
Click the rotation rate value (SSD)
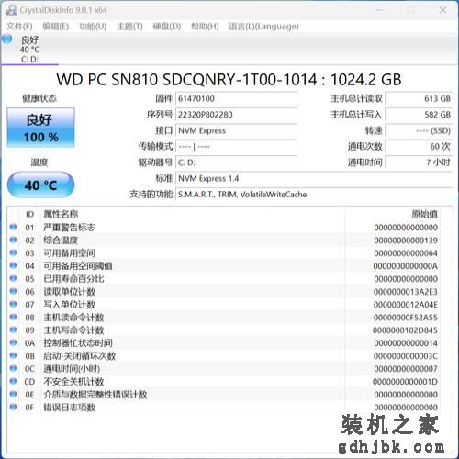click(419, 130)
